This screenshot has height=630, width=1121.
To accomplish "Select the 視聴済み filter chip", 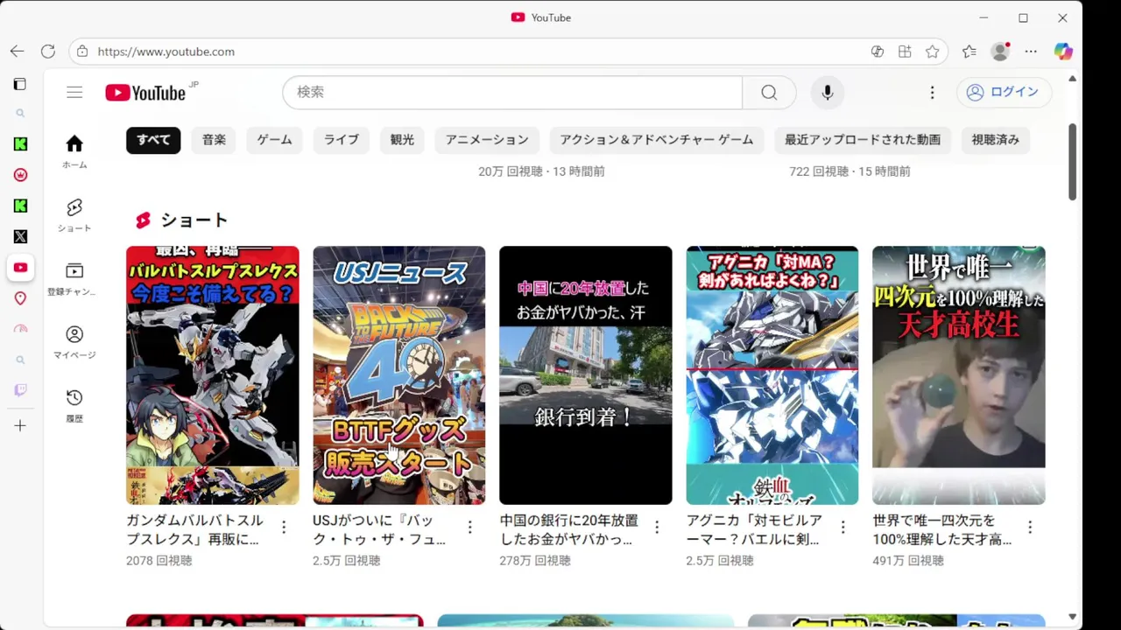I will [x=996, y=140].
